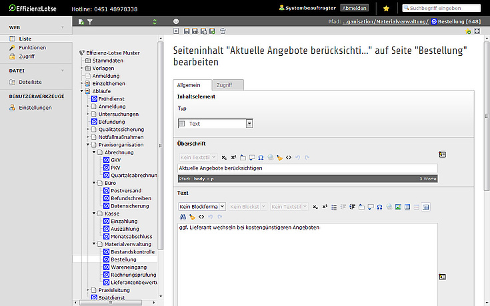Click the save and create new icon
This screenshot has width=490, height=306.
tap(213, 31)
